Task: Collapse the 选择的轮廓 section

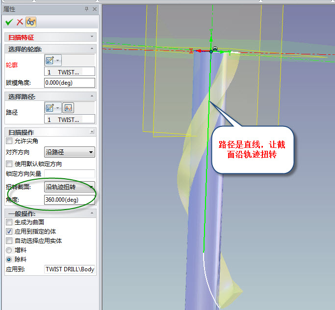Action: point(92,49)
